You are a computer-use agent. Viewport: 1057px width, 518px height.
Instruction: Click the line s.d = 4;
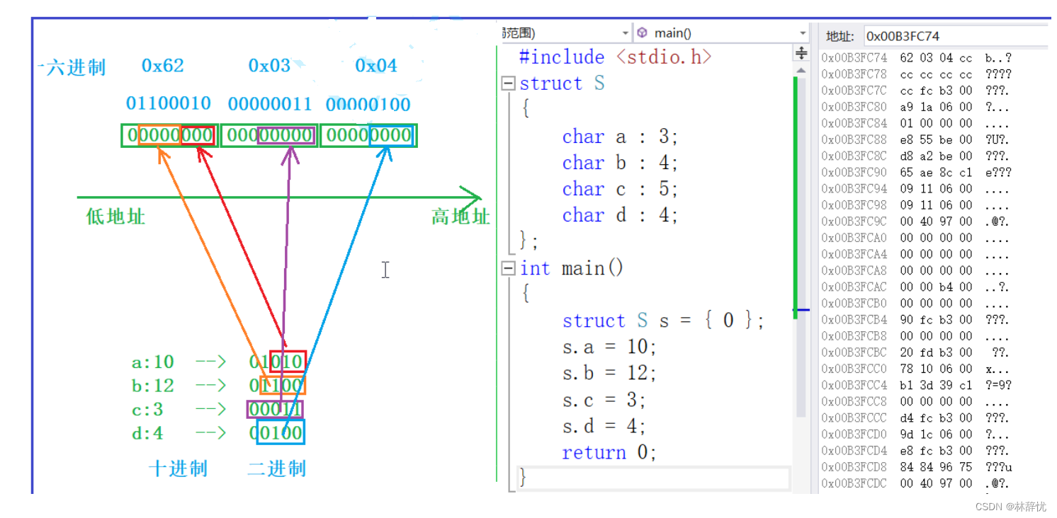point(604,426)
